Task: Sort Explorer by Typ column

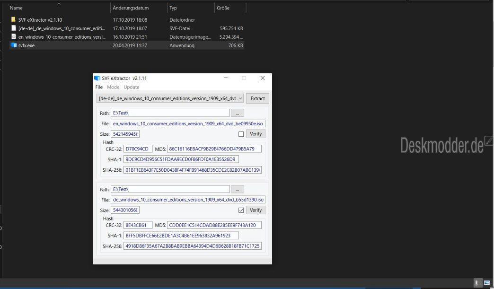Action: (x=173, y=8)
